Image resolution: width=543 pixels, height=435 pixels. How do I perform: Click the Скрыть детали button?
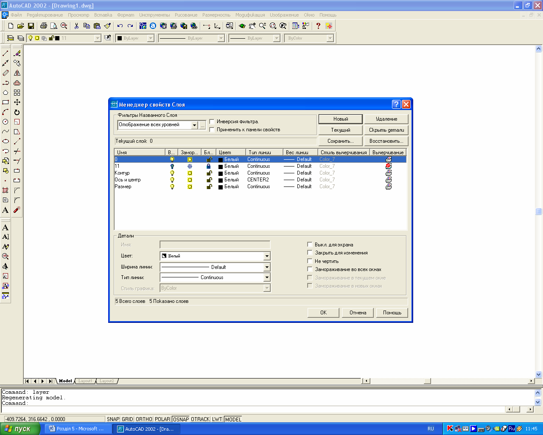386,130
